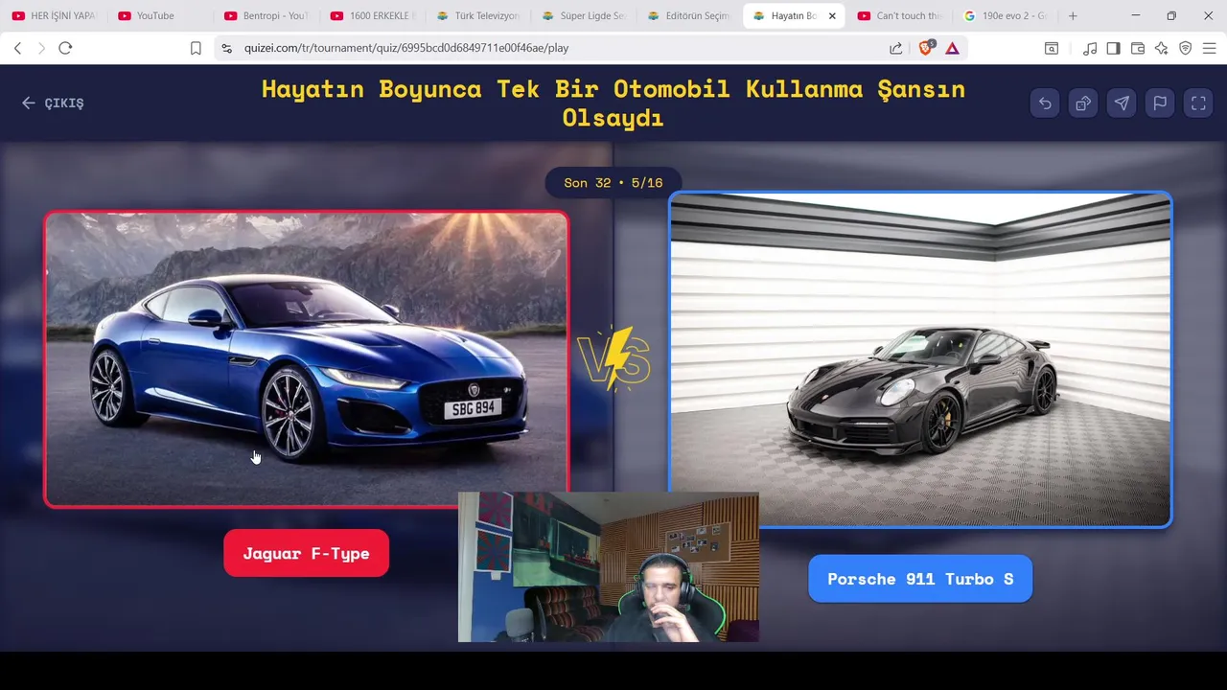1227x690 pixels.
Task: Open a new browser tab with plus
Action: (1073, 15)
